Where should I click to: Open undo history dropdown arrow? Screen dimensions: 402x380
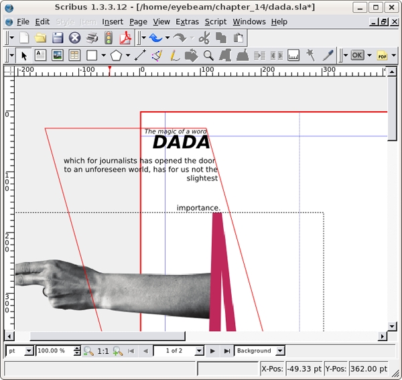tap(167, 38)
